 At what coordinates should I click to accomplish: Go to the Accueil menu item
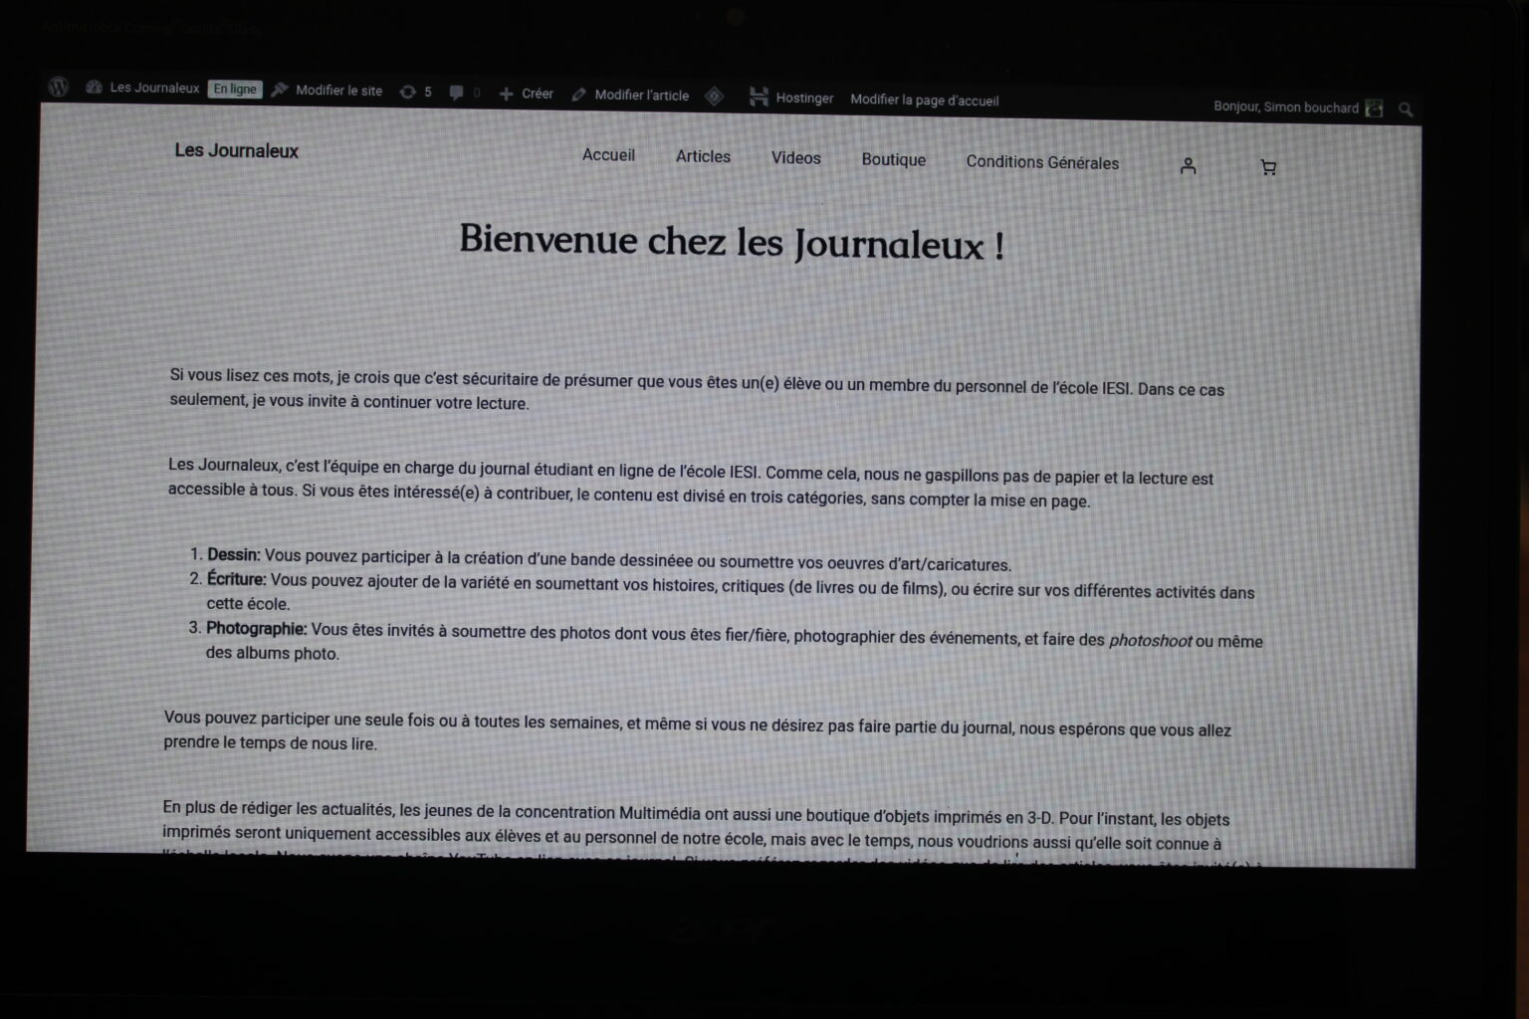click(x=608, y=155)
